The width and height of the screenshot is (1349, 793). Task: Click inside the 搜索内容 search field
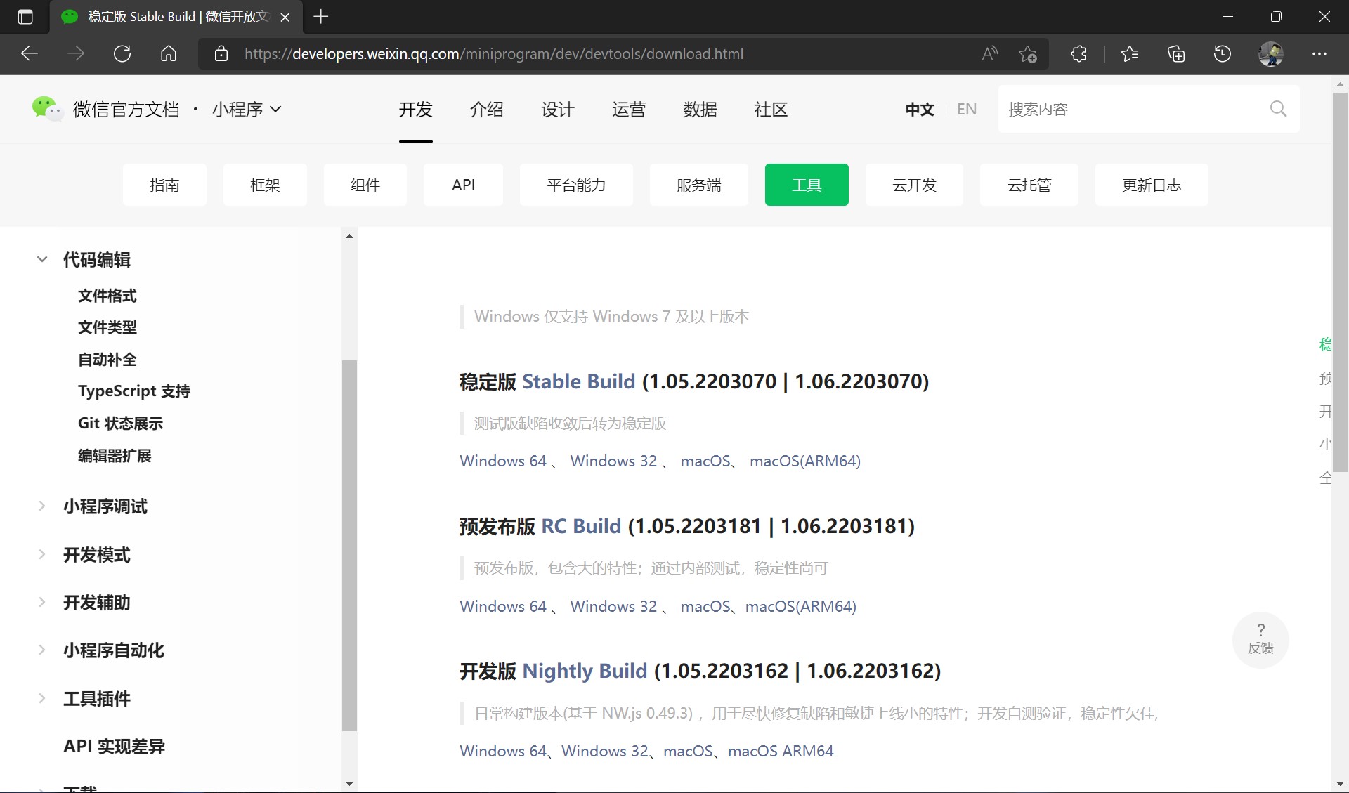click(1131, 109)
